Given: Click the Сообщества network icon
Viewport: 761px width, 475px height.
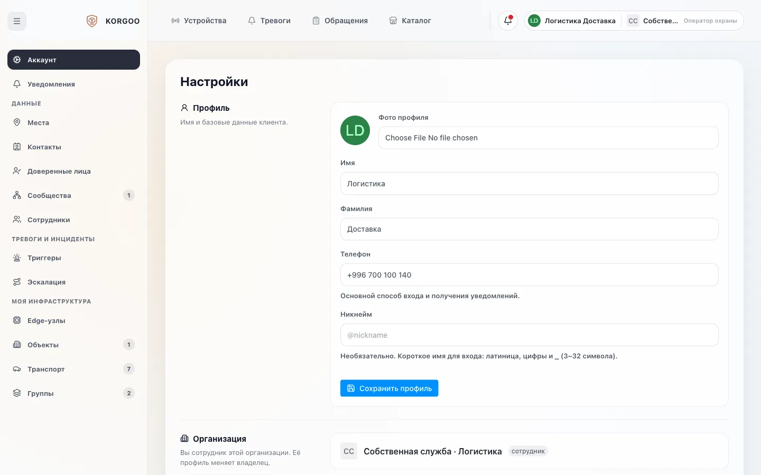Looking at the screenshot, I should [x=17, y=195].
